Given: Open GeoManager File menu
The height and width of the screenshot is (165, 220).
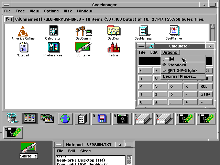Looking at the screenshot, I should [x=8, y=11].
